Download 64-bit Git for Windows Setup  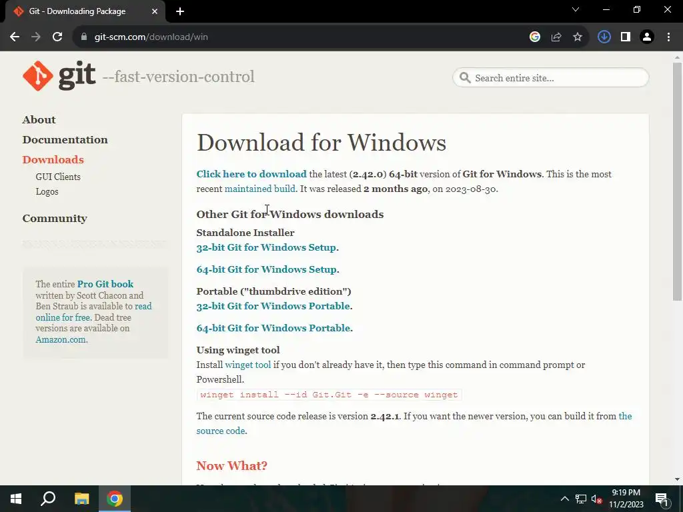click(x=267, y=269)
